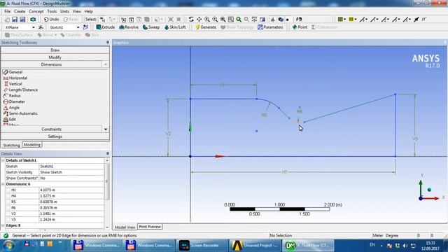Switch to the Modeling tab

coord(32,145)
